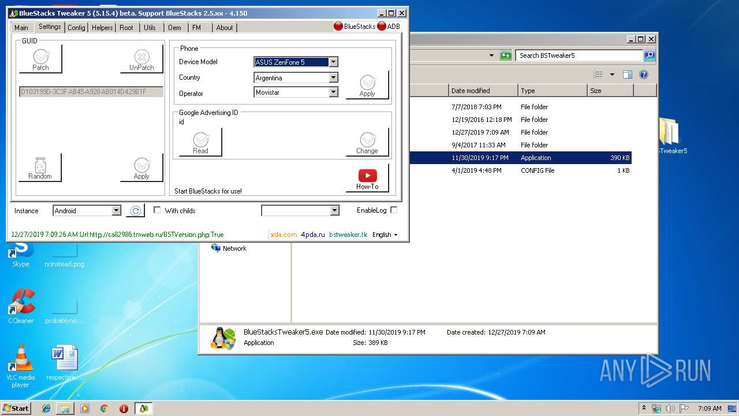Click the taskbar clock showing 7:09 AM

[710, 408]
